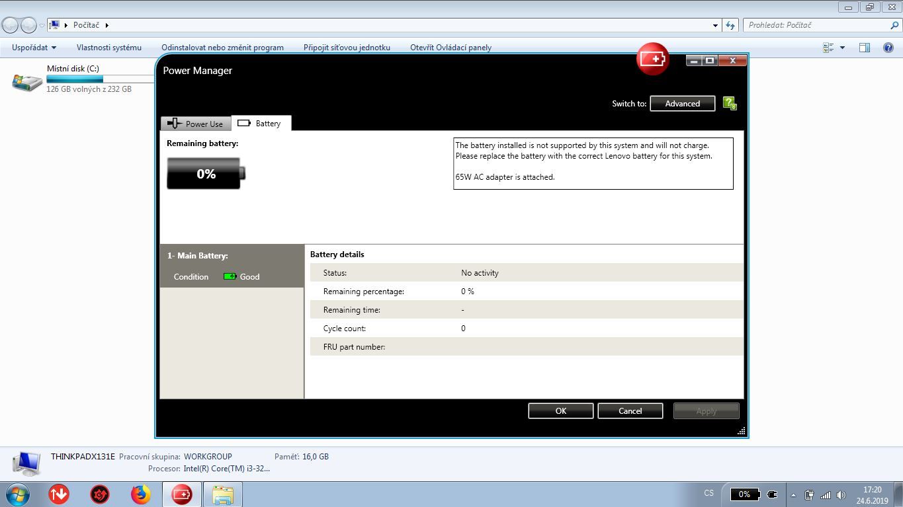
Task: Click the red battery logo in Power Manager
Action: [652, 59]
